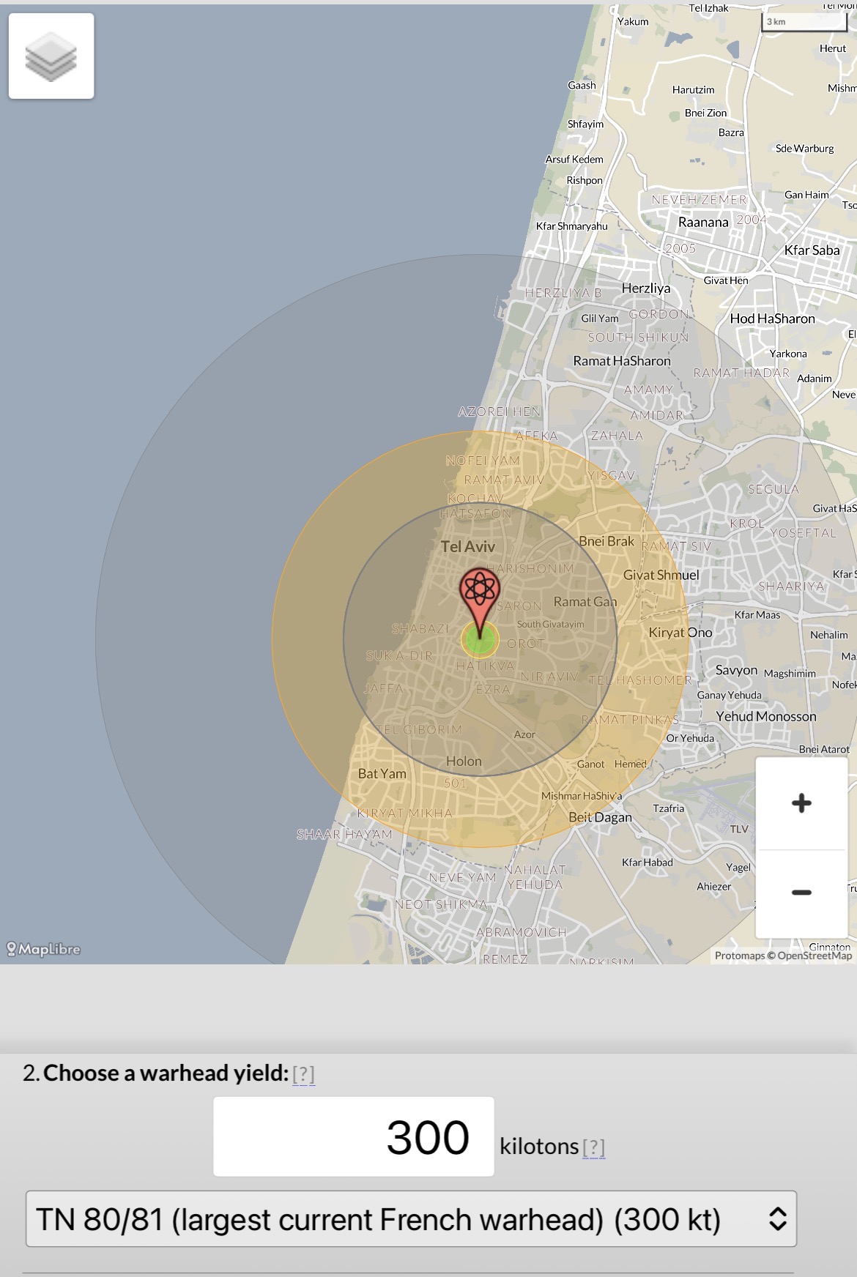Click the Beit Dagan label
This screenshot has height=1277, width=857.
(x=600, y=817)
